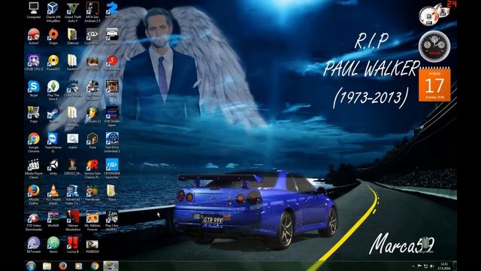Select the Steam desktop shortcut
Screen dimensions: 481x271
point(53,114)
